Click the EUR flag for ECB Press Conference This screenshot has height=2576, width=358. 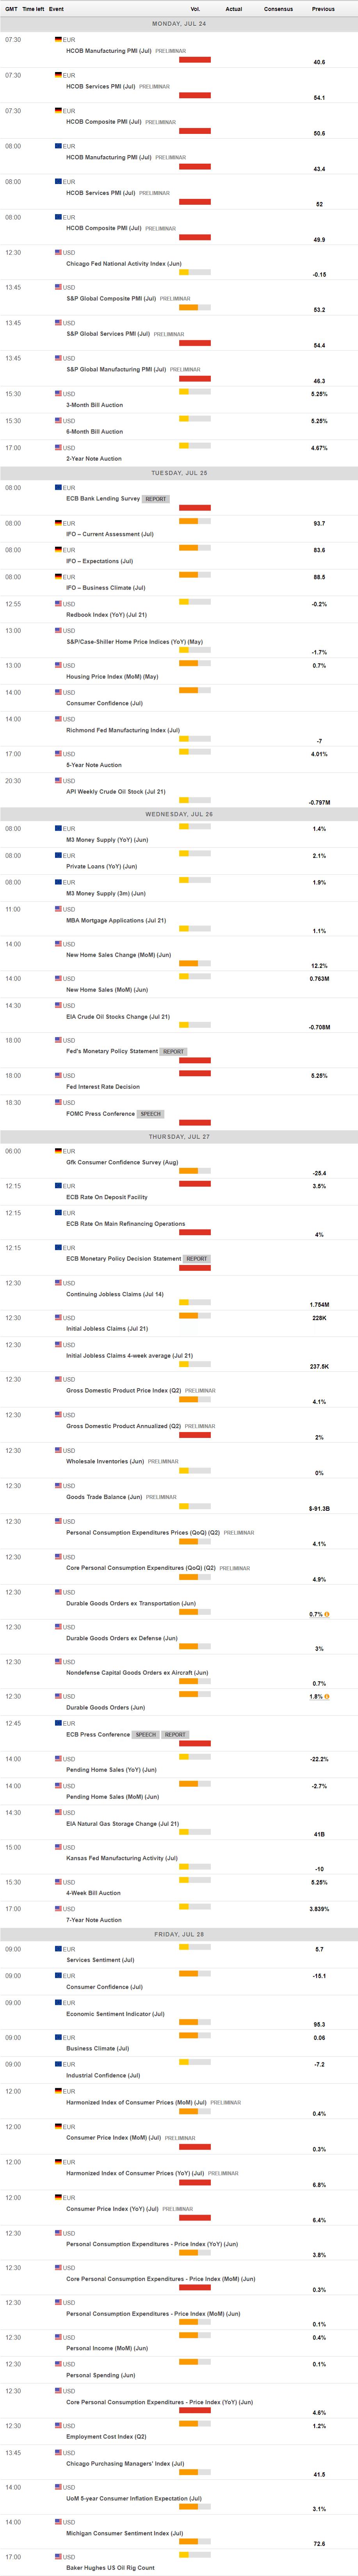pyautogui.click(x=58, y=1723)
